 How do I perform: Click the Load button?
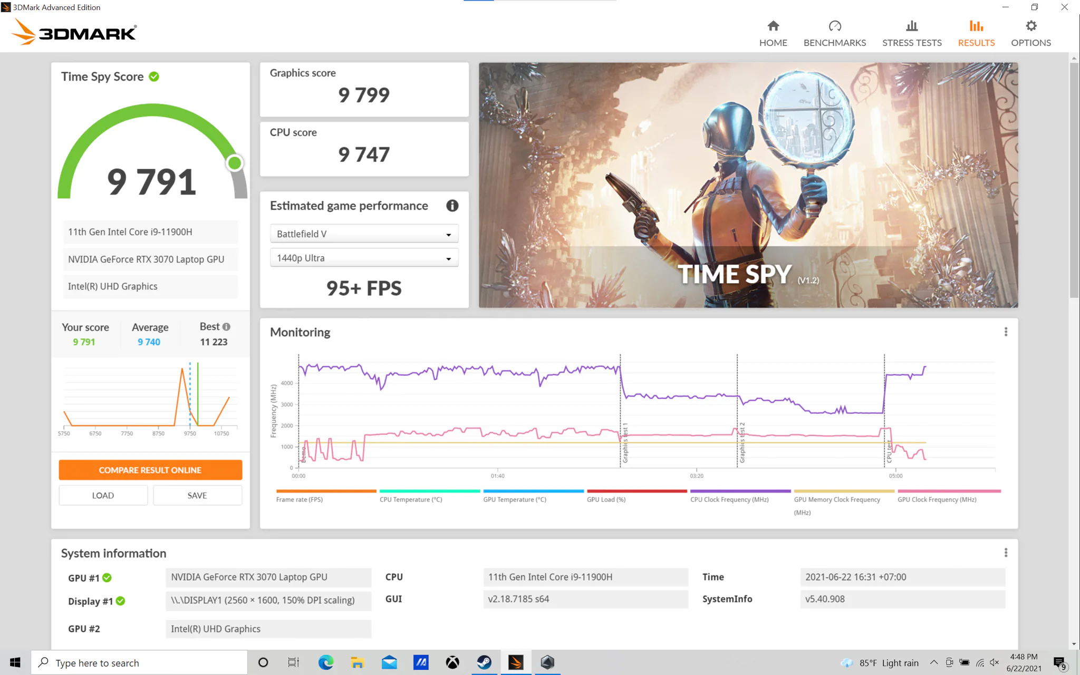[103, 495]
